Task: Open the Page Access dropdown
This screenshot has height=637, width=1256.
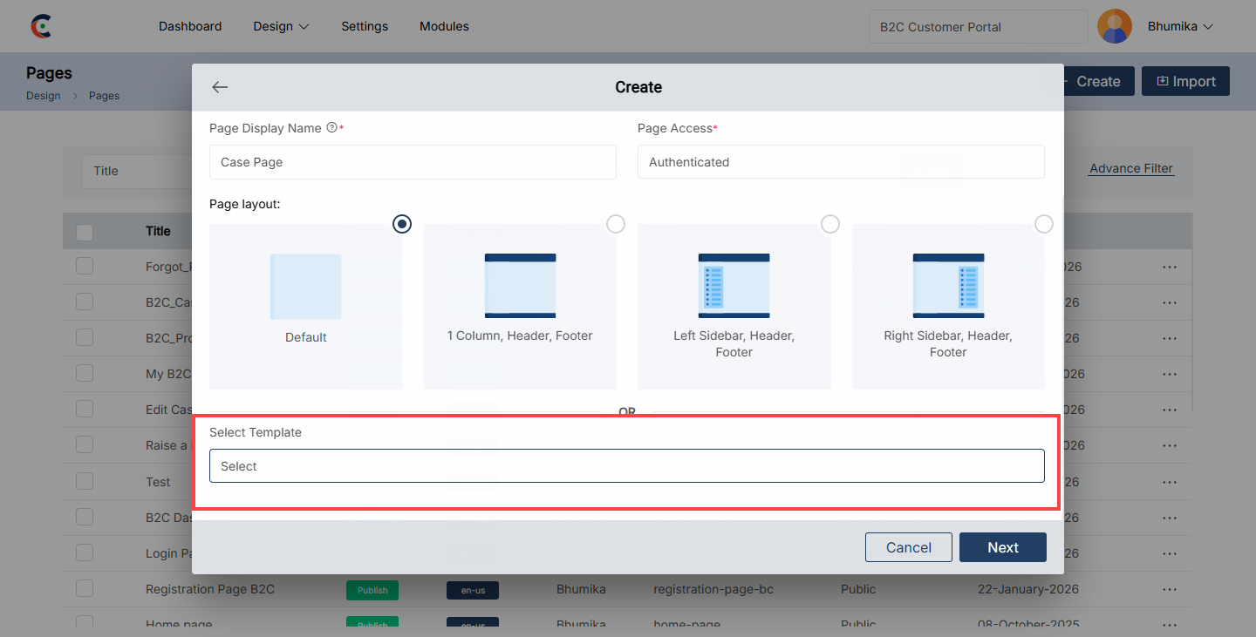Action: point(840,162)
